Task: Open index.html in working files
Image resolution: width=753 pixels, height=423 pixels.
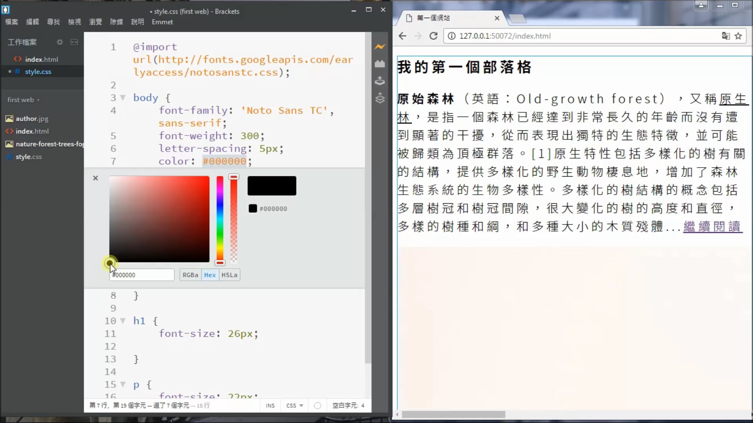Action: [x=41, y=59]
